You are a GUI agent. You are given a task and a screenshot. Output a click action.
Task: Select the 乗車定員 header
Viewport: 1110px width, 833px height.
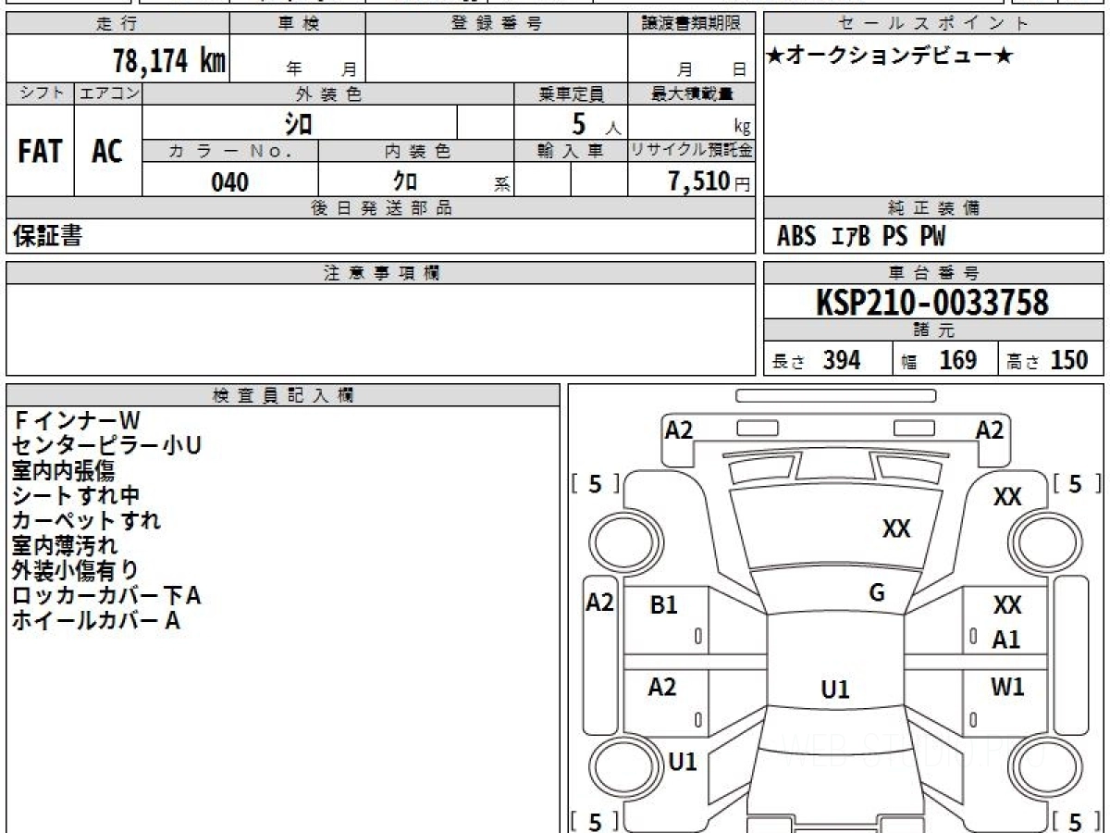[x=571, y=93]
